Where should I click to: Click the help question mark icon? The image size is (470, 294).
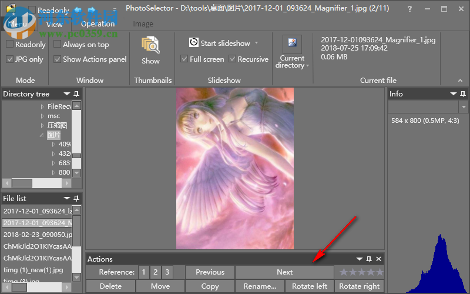409,9
